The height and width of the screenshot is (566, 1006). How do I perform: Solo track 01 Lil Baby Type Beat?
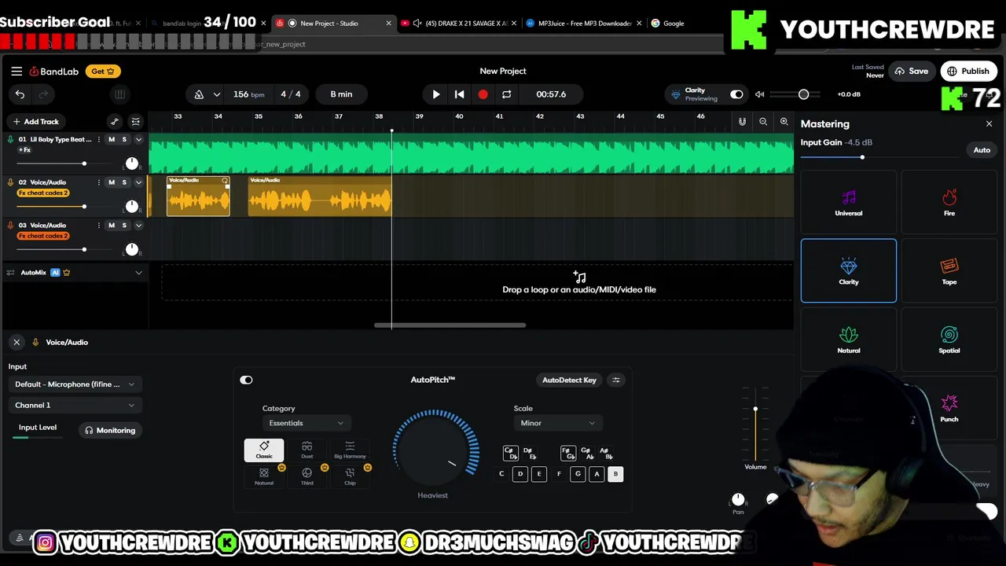click(x=124, y=140)
